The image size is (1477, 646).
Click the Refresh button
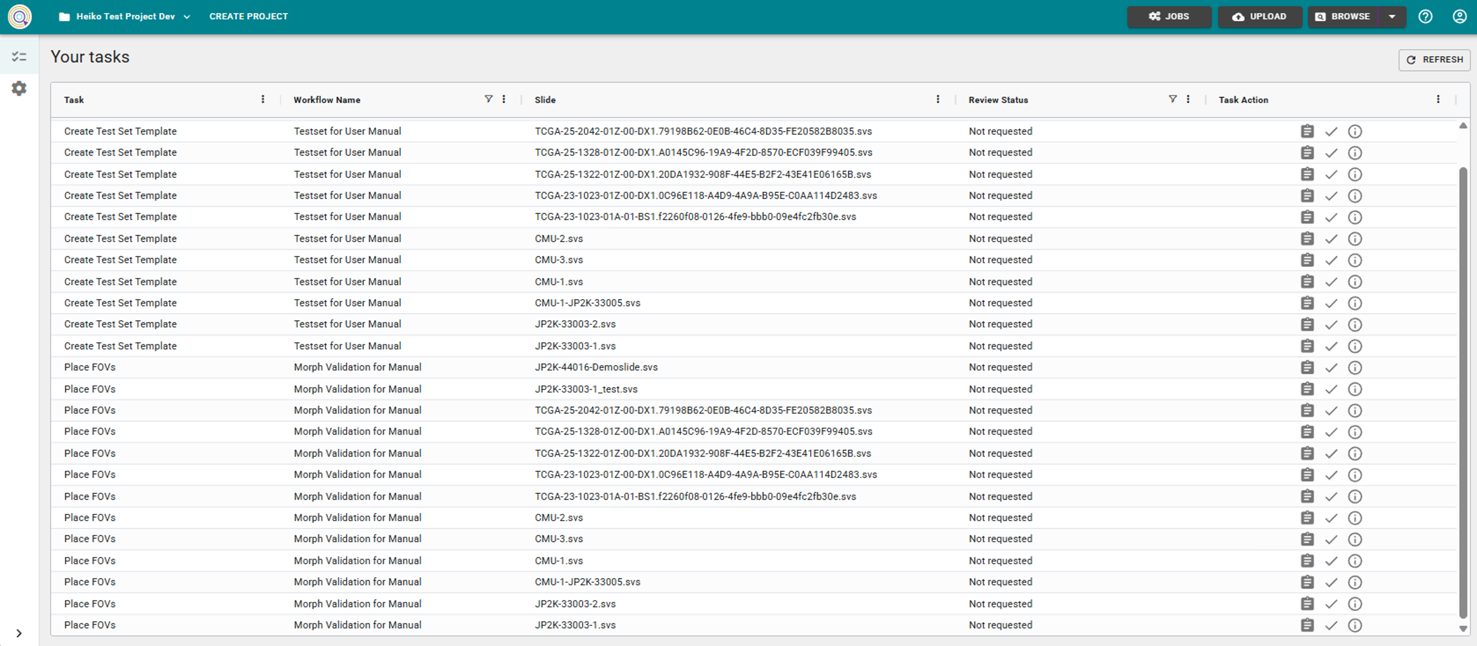tap(1434, 60)
